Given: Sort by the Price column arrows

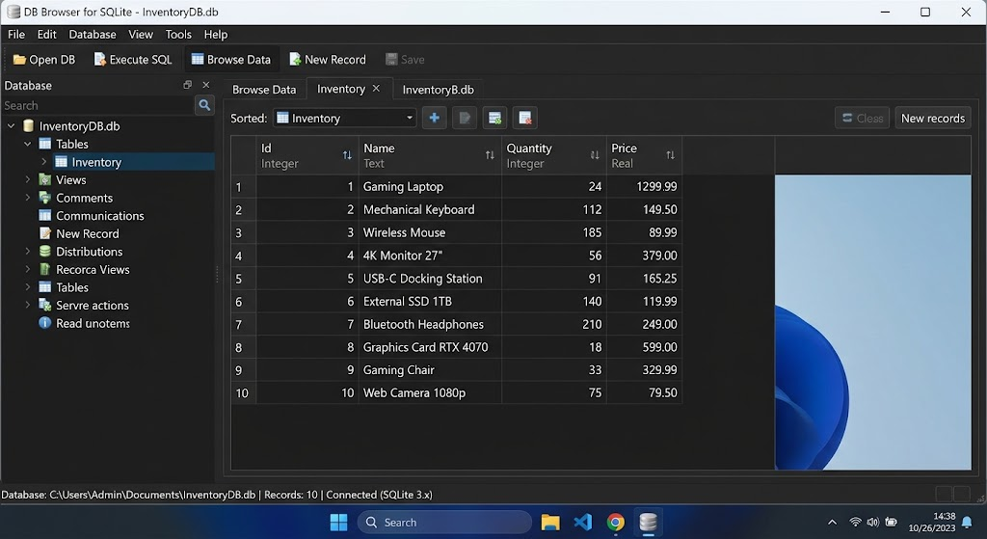Looking at the screenshot, I should 671,155.
